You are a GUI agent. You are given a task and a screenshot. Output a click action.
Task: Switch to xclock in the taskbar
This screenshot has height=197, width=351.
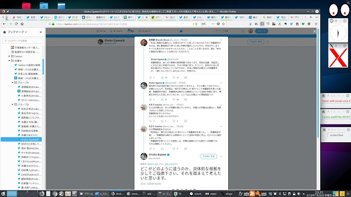click(196, 194)
